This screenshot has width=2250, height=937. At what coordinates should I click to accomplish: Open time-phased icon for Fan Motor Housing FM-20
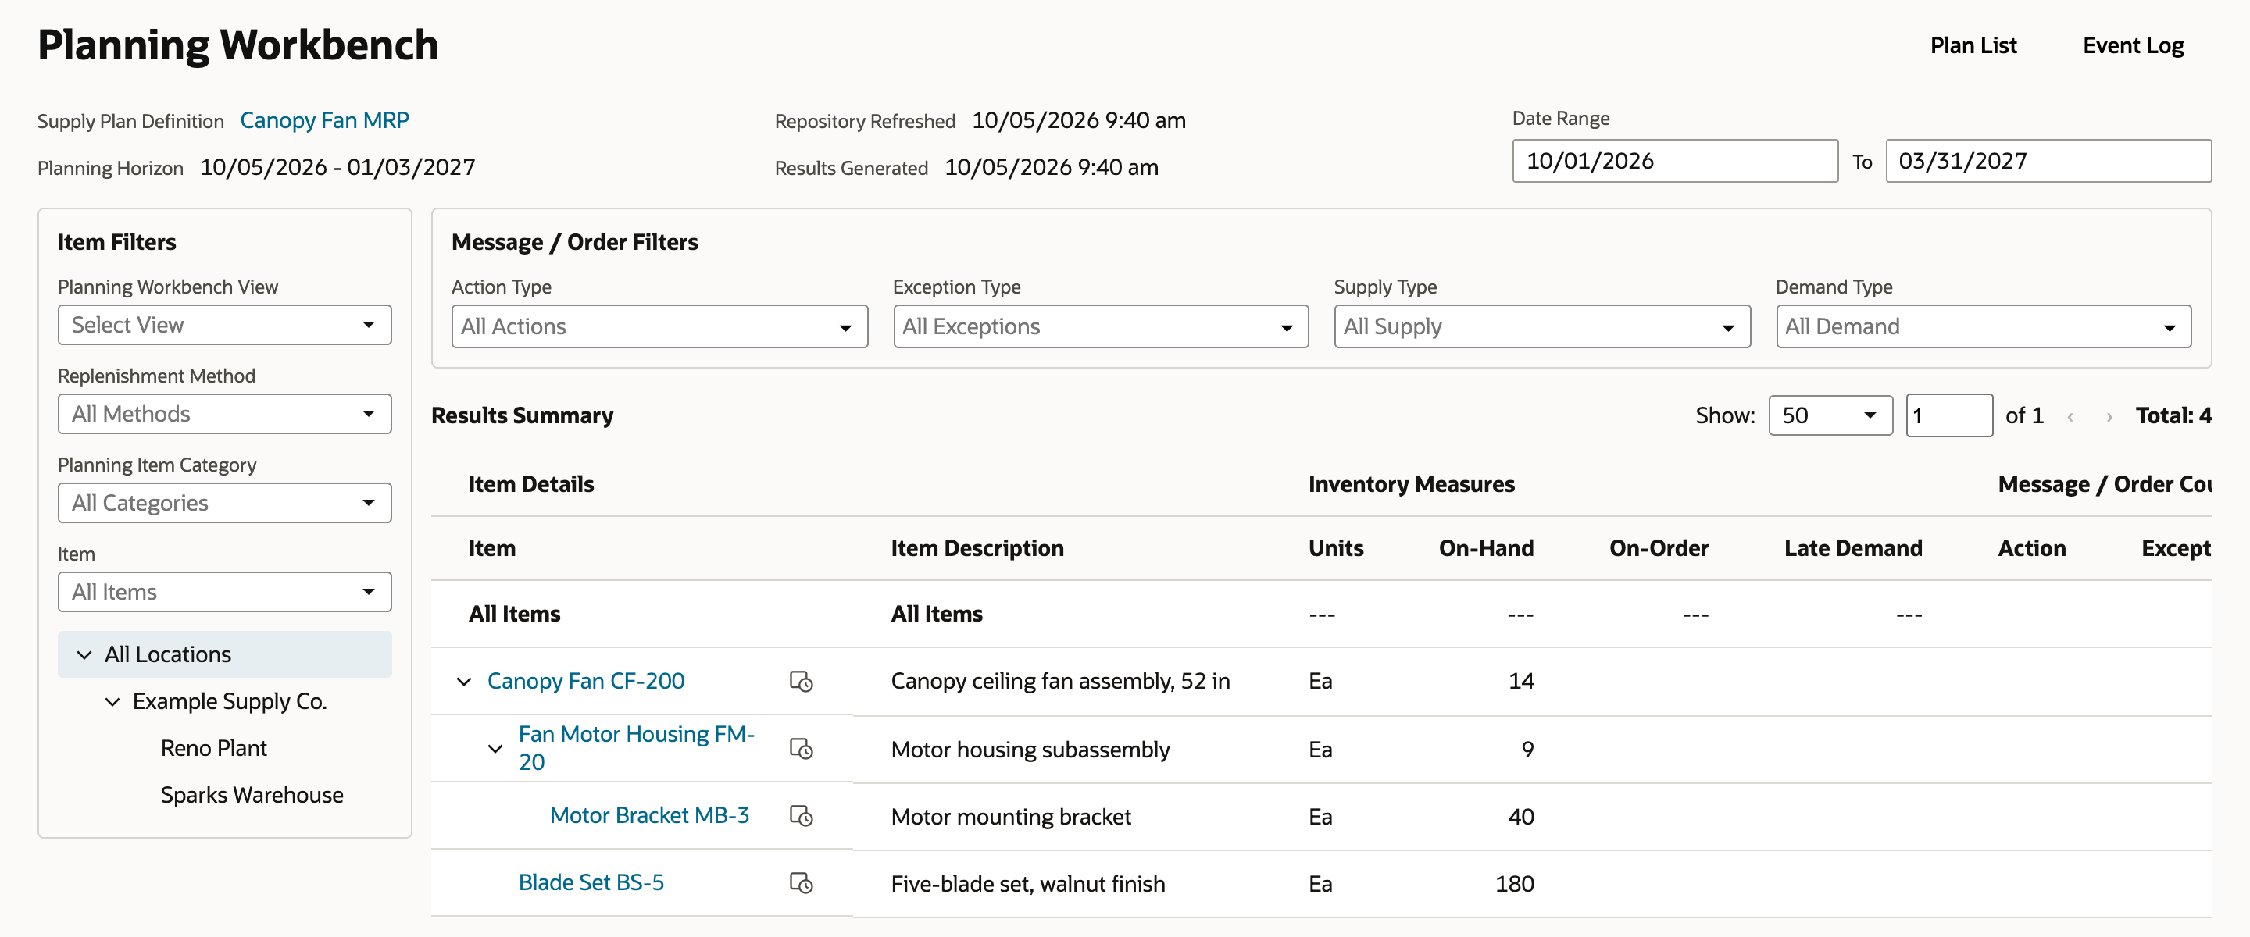click(x=801, y=748)
